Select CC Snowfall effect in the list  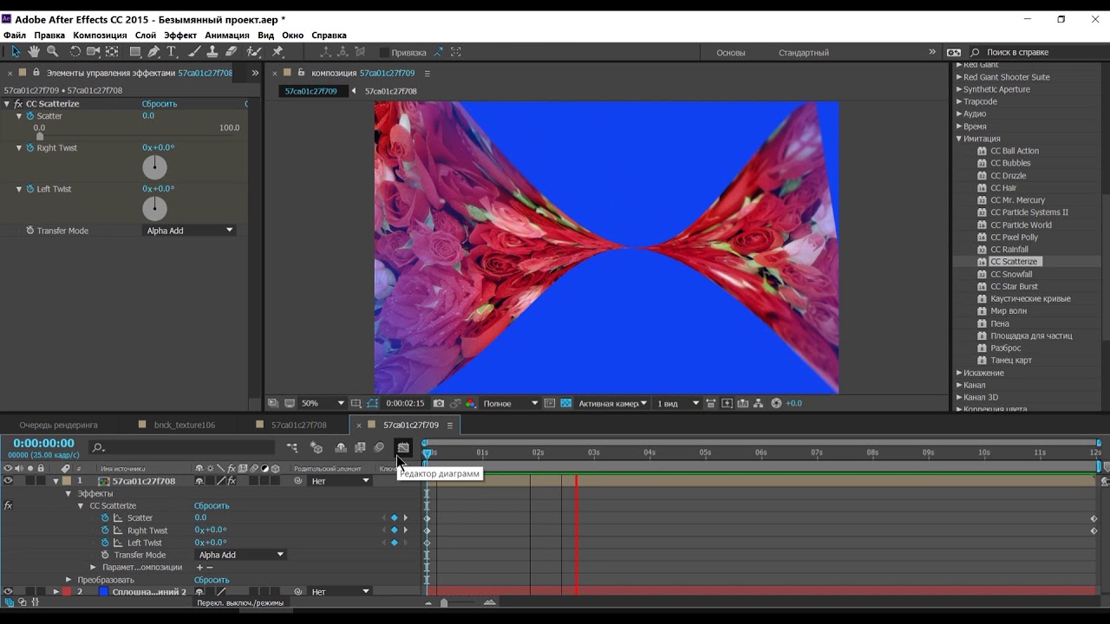pyautogui.click(x=1011, y=274)
